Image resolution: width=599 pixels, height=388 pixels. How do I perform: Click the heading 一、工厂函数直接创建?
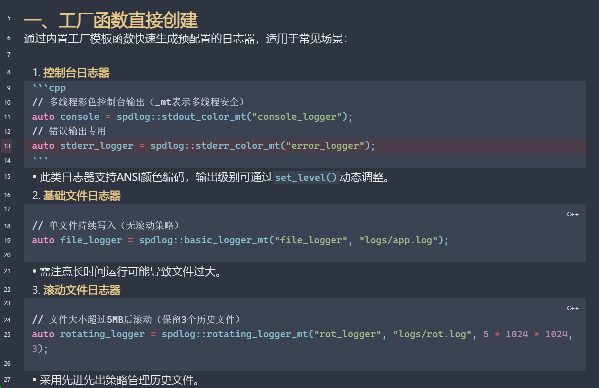click(x=111, y=20)
